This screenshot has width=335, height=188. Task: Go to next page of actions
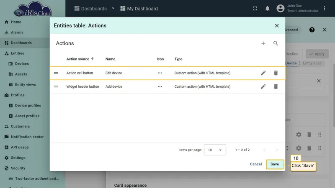click(x=277, y=150)
